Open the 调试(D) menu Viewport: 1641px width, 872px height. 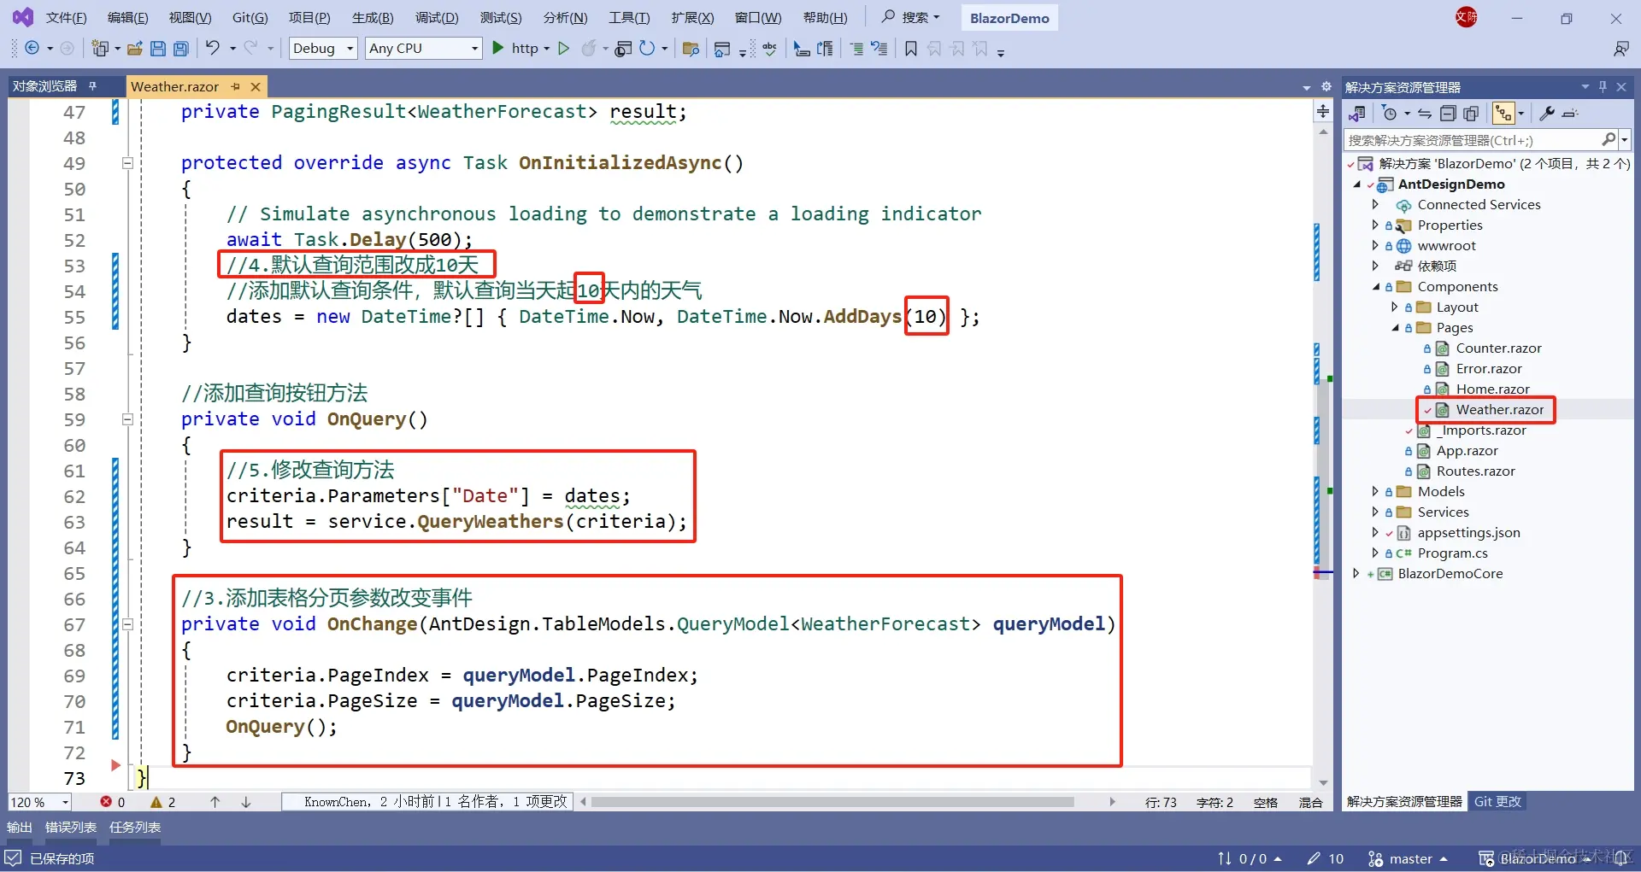437,18
